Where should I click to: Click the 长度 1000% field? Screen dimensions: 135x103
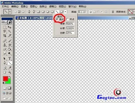coord(70,29)
